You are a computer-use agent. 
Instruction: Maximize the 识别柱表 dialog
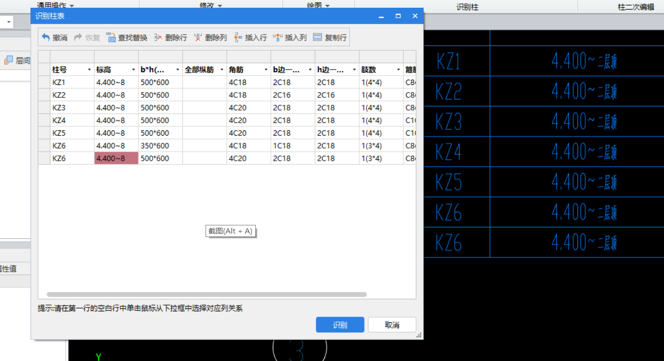click(398, 16)
